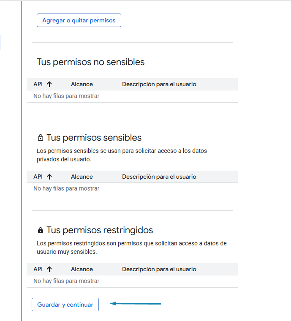Click Descripción para el usuario header, sensibles table
Viewport: 291px width, 321px height.
159,177
